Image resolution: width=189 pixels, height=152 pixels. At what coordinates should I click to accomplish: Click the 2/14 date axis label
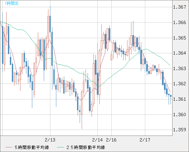click(x=97, y=140)
